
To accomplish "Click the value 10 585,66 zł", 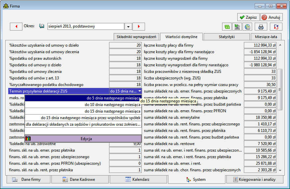I will [x=260, y=150].
